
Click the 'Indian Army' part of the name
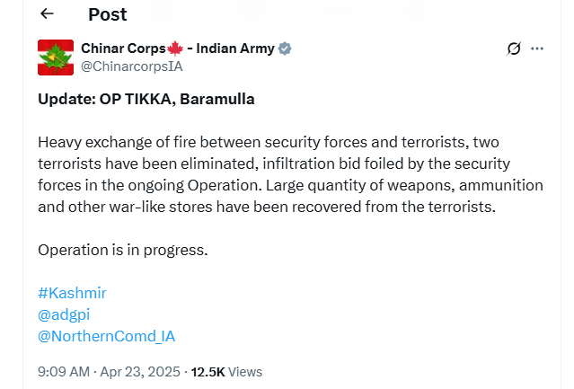point(235,49)
